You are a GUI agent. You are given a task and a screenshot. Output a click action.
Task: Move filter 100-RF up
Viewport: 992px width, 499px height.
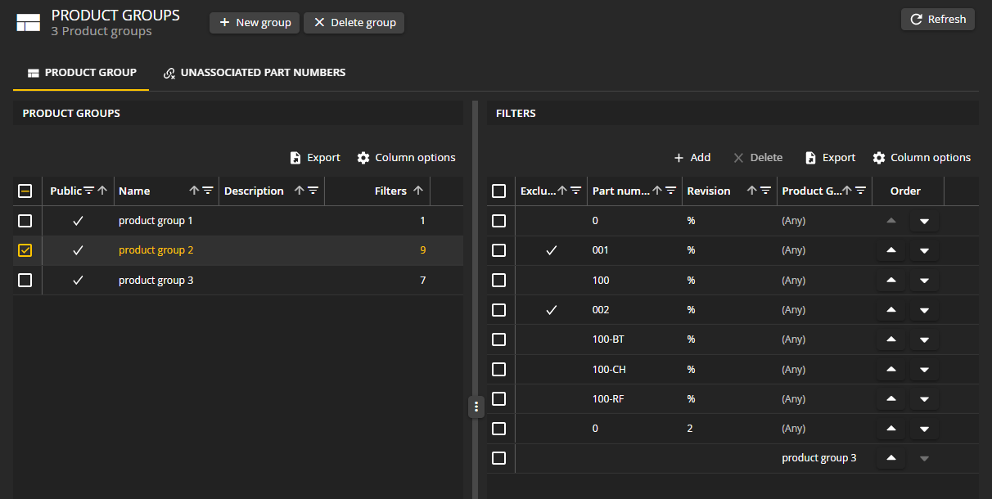point(891,399)
